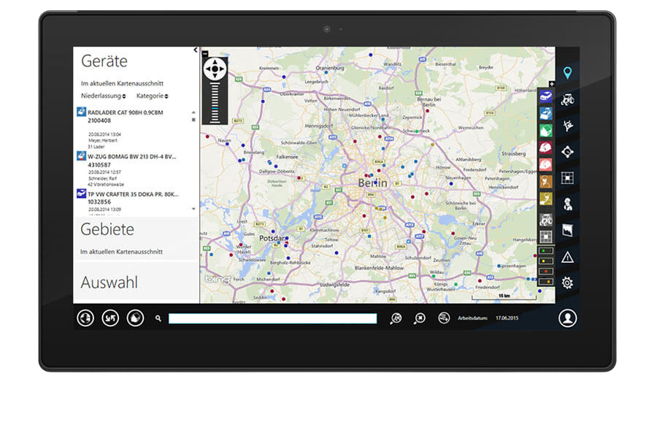Click the user profile icon bottom right
The image size is (657, 441).
[567, 318]
